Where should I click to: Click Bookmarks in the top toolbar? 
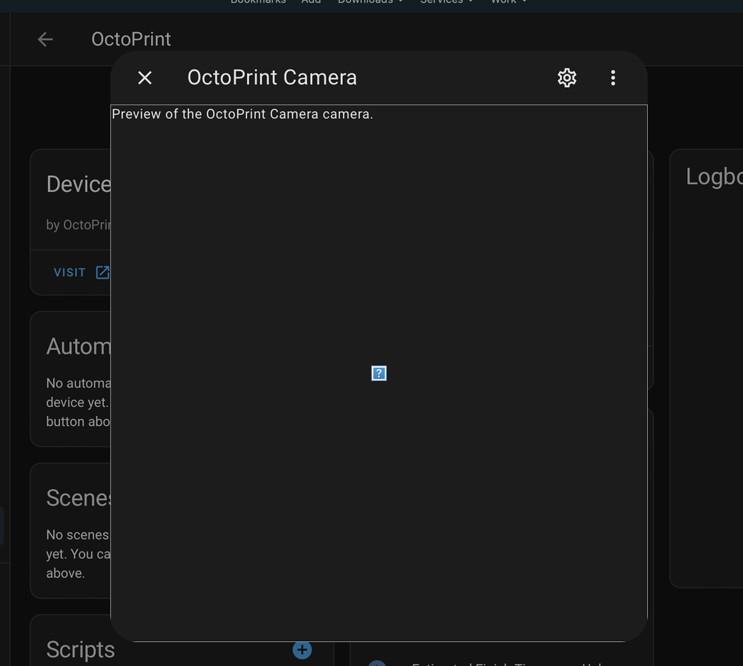pyautogui.click(x=258, y=1)
